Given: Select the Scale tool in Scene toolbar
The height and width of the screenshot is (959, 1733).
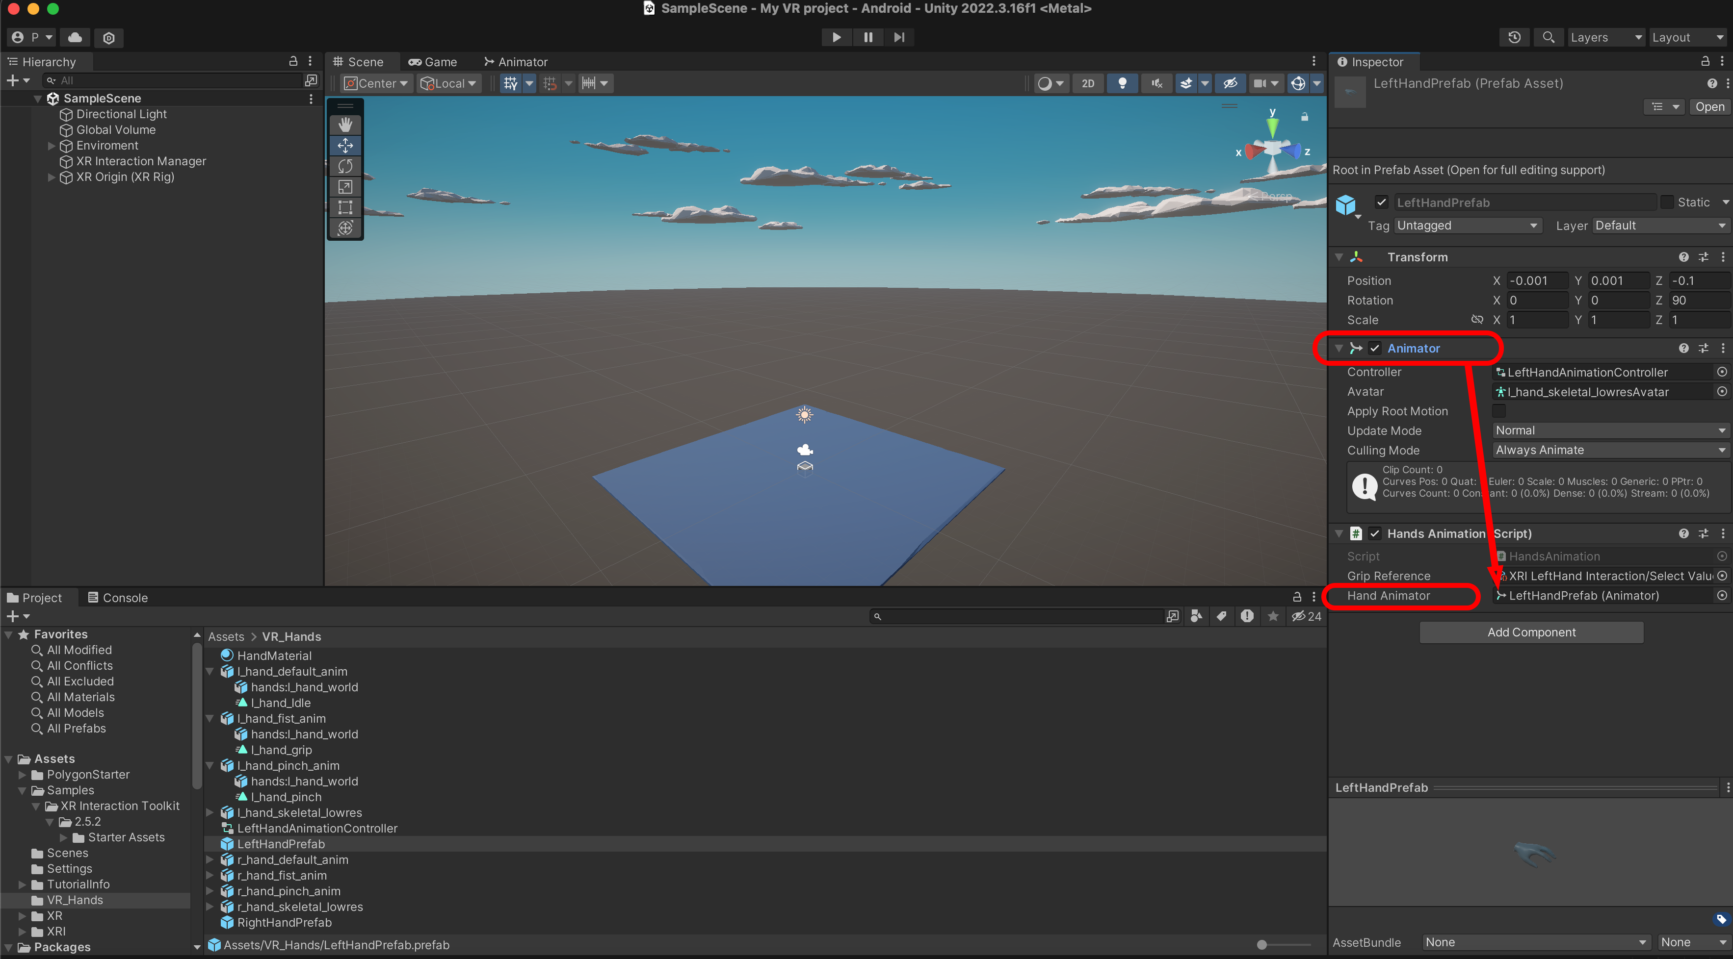Looking at the screenshot, I should pos(345,187).
